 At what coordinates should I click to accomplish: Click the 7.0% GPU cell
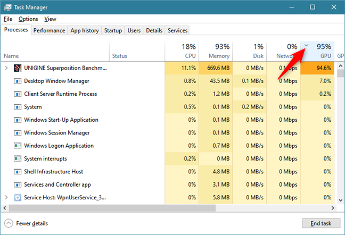[x=317, y=81]
